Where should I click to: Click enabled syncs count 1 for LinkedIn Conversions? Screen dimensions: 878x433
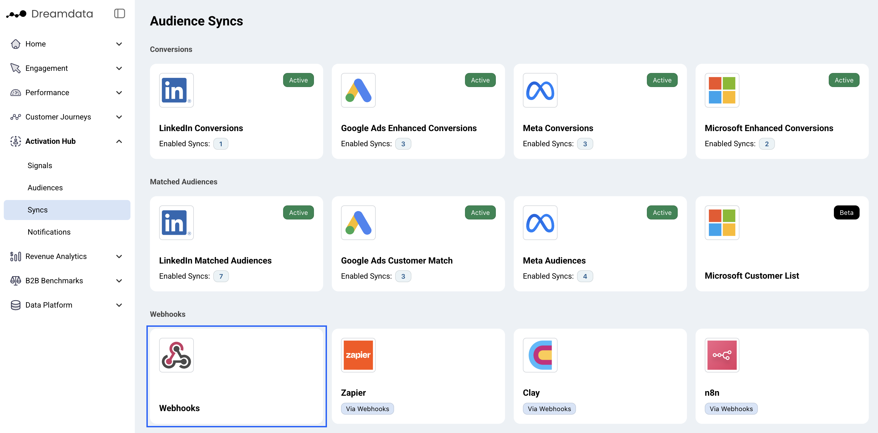(221, 144)
